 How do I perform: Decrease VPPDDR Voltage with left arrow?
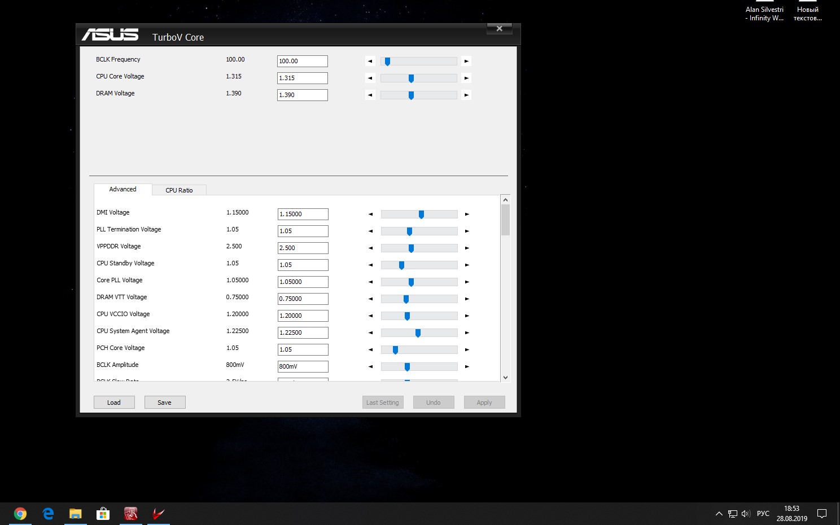[x=371, y=248]
